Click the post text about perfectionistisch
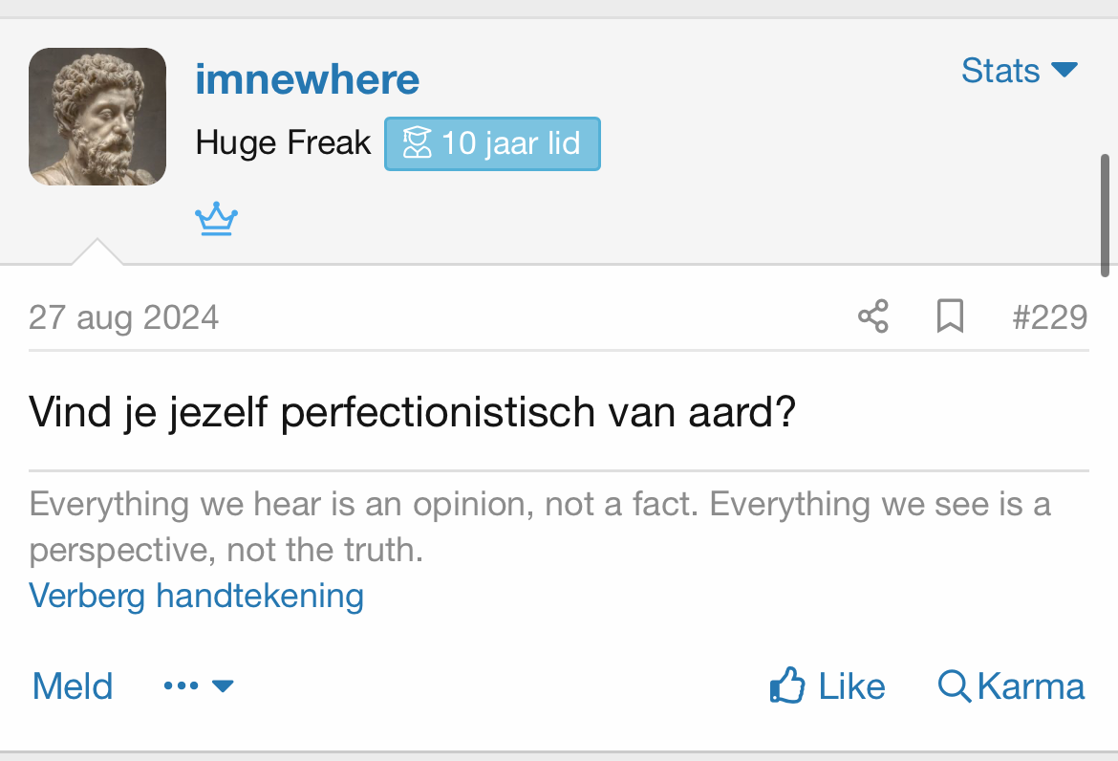 coord(413,412)
